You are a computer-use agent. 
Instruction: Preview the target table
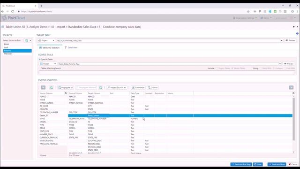coord(290,41)
